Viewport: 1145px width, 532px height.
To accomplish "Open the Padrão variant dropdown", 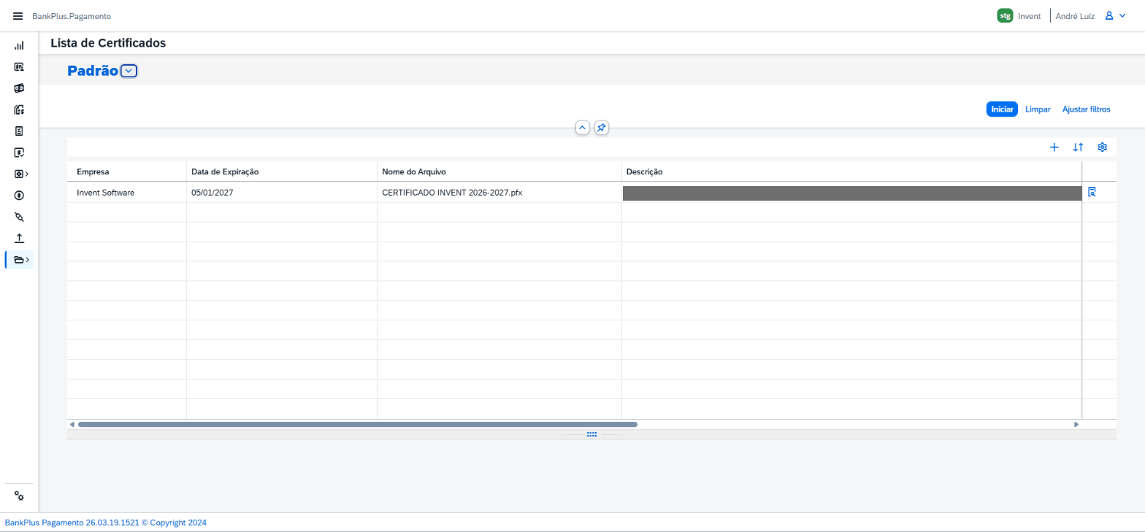I will pyautogui.click(x=129, y=71).
